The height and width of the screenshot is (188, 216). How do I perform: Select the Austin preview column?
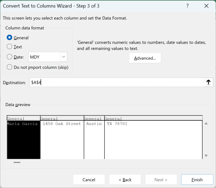(94, 140)
